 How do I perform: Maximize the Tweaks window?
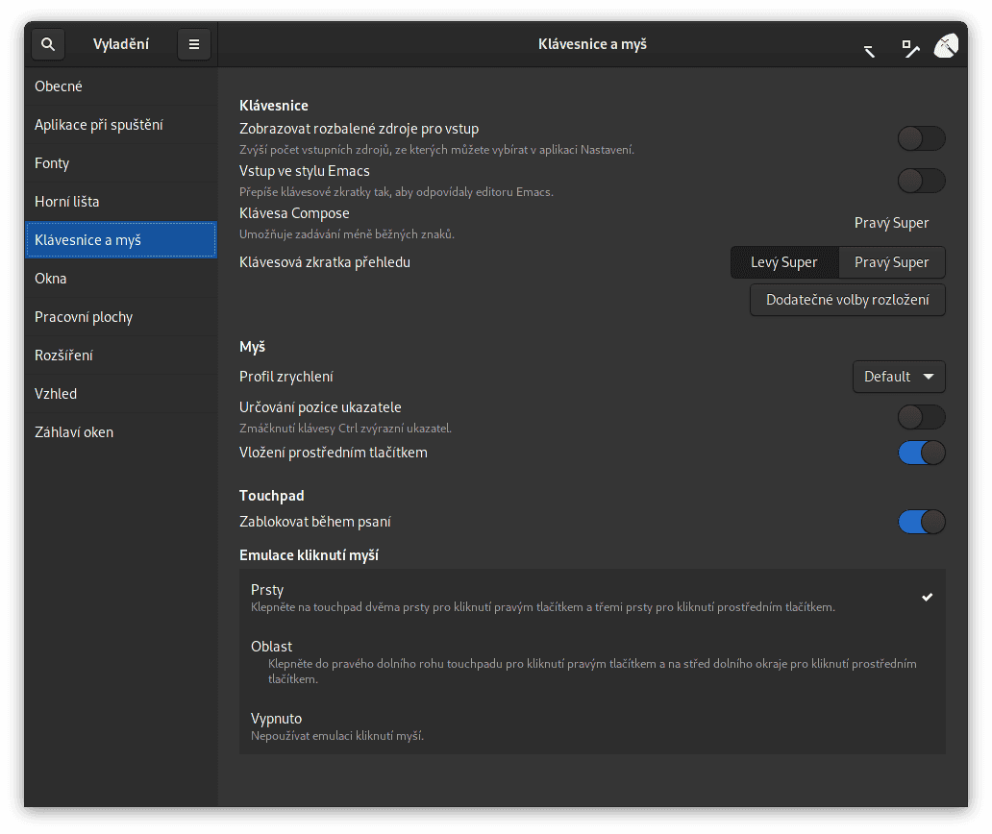(x=909, y=46)
